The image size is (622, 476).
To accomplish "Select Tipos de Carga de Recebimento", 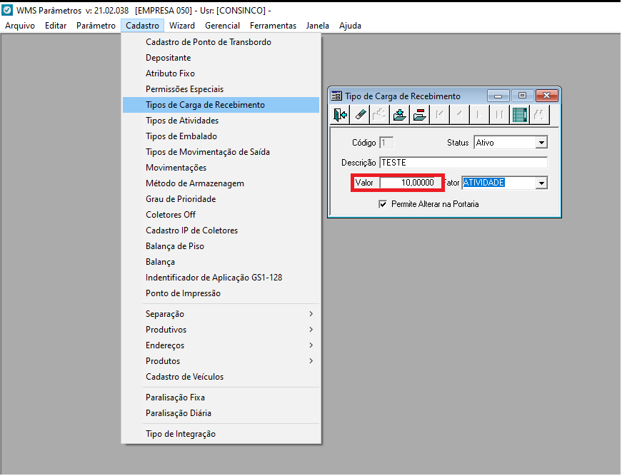I will [221, 105].
